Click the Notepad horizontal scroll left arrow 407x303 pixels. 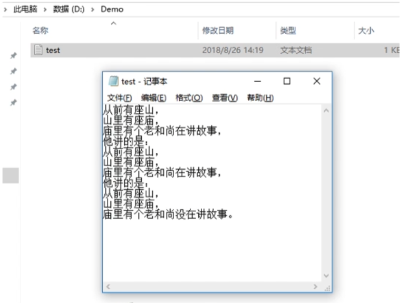[108, 286]
